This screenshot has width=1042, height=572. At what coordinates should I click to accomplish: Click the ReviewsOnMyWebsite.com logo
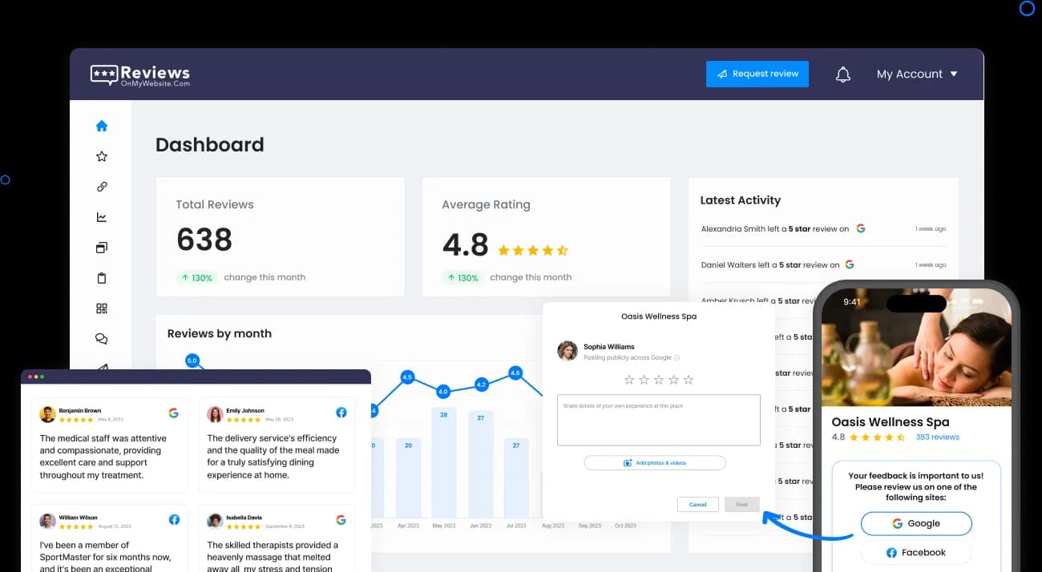tap(140, 75)
